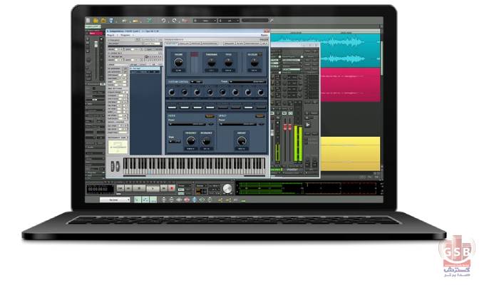Click the magenta audio clip in track view

click(x=350, y=85)
